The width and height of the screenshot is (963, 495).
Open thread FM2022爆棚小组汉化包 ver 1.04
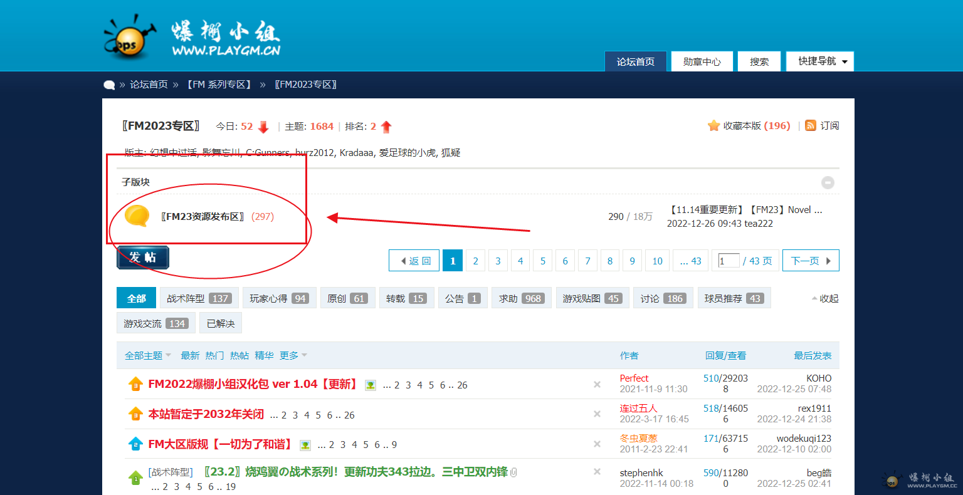click(254, 384)
